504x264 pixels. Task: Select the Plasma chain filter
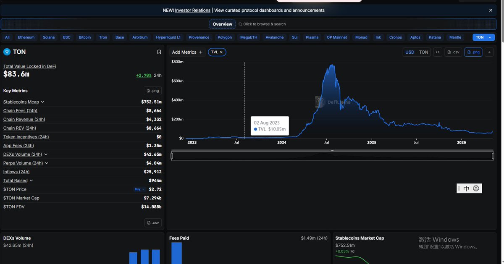click(x=312, y=37)
